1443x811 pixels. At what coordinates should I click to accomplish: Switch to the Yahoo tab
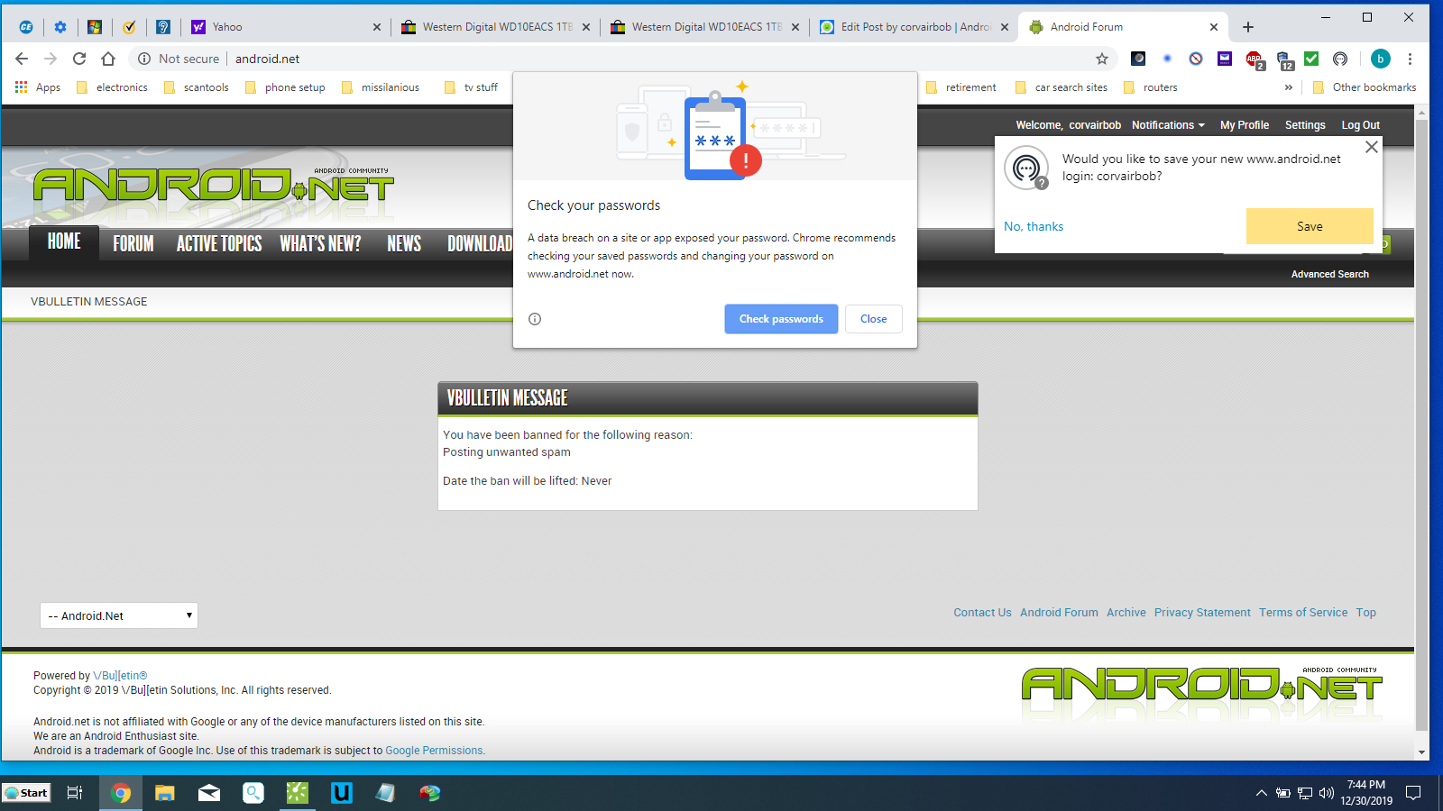287,27
